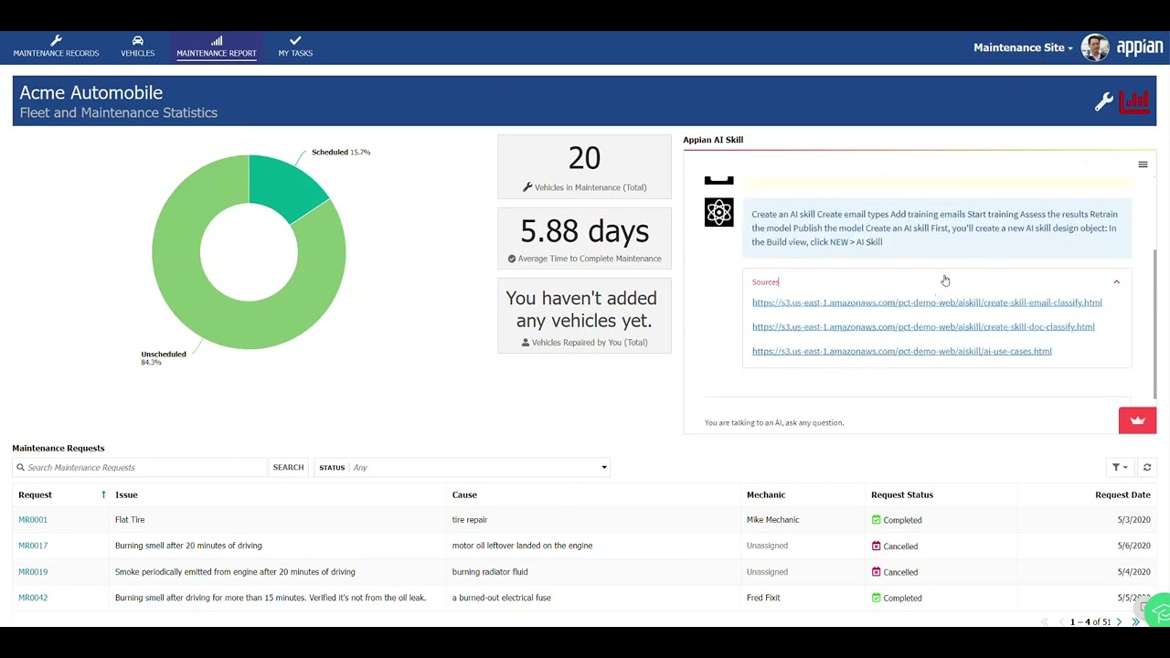The height and width of the screenshot is (658, 1170).
Task: Open ai-use-cases source link
Action: click(902, 351)
